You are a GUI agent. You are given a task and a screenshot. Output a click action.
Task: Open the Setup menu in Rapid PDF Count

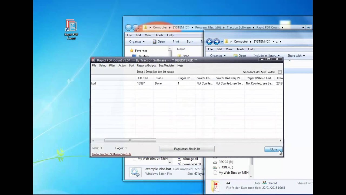(x=103, y=66)
